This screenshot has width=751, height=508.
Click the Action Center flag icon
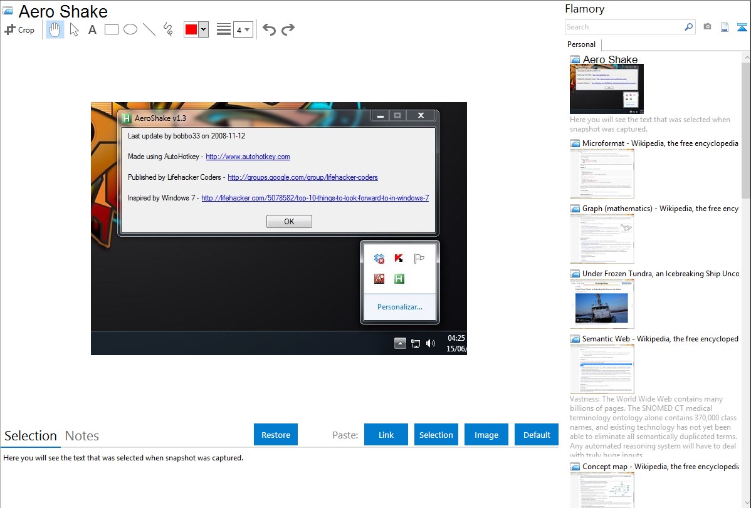(x=419, y=259)
